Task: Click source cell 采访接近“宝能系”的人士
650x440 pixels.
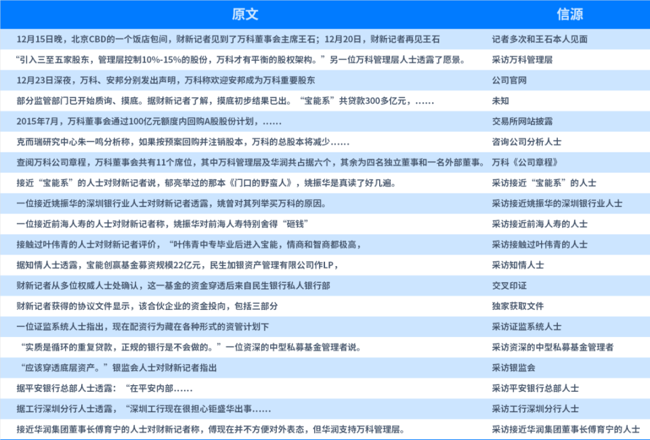Action: [544, 183]
